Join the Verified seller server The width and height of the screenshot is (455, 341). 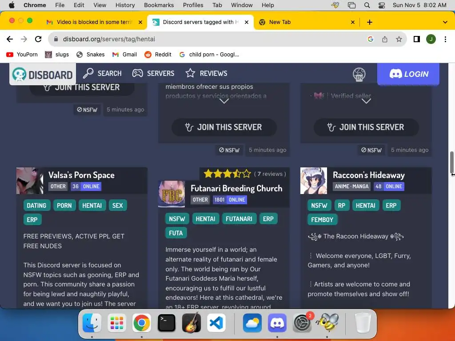366,127
